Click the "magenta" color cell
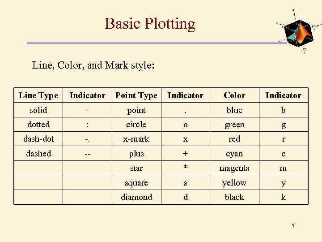Viewport: 322px width, 242px height. (234, 168)
